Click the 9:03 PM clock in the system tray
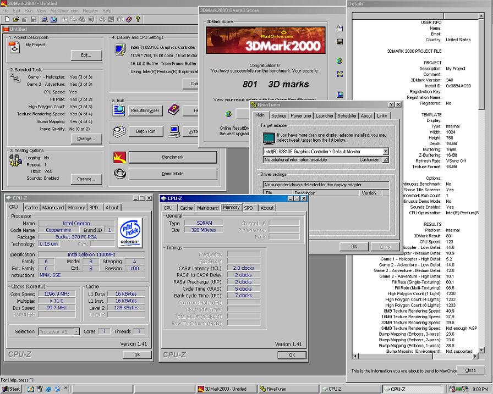Screen dimensions: 493x394 coord(480,389)
